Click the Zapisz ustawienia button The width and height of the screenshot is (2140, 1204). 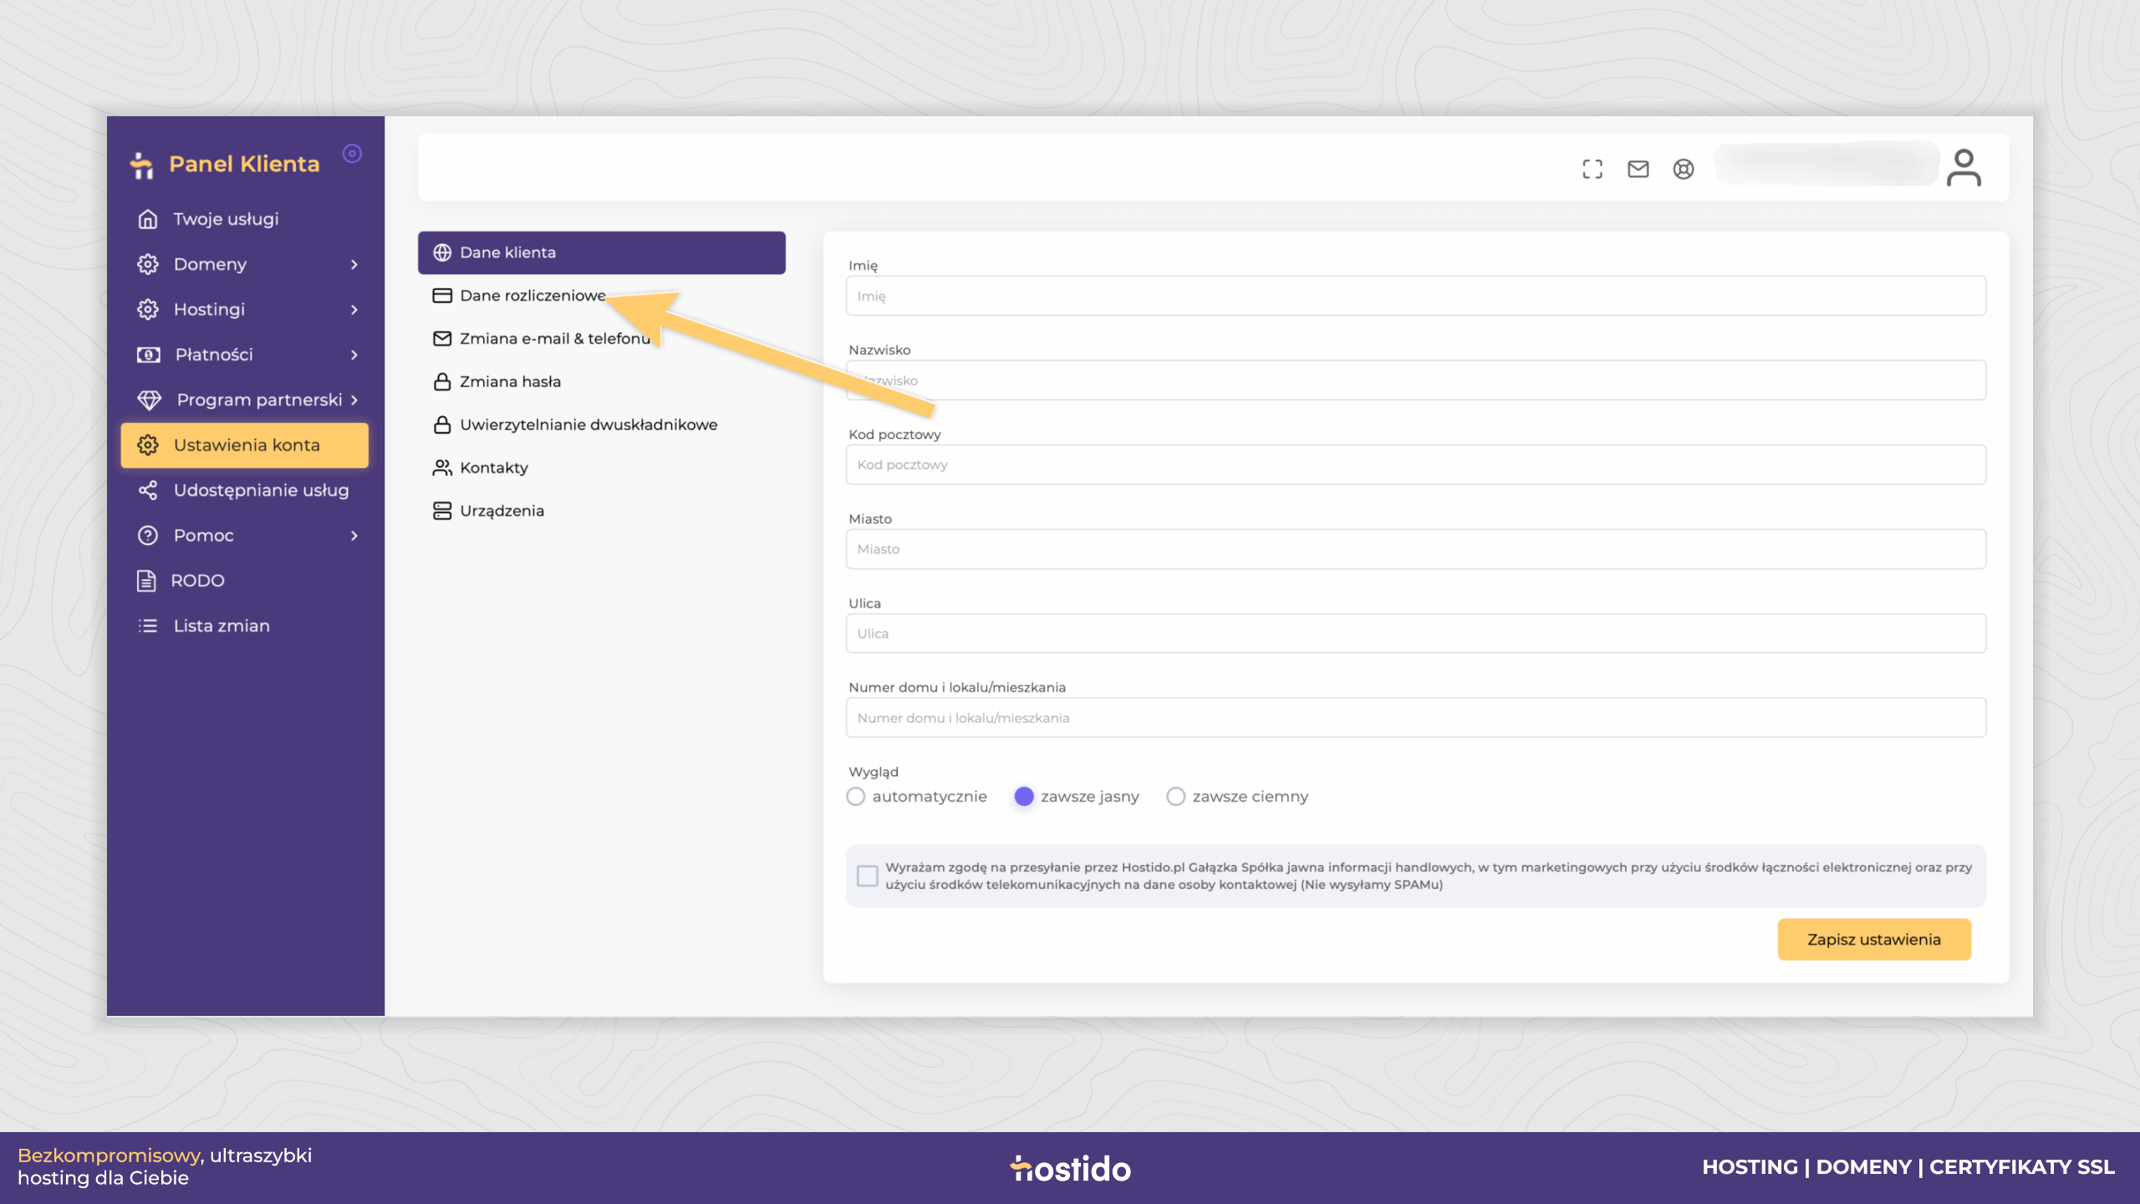1874,939
